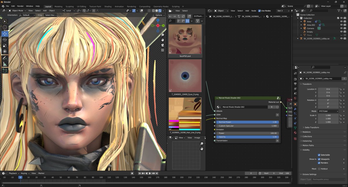Uncheck Show In Viewports checkbox
Viewport: 348px width, 187px height.
click(x=319, y=159)
